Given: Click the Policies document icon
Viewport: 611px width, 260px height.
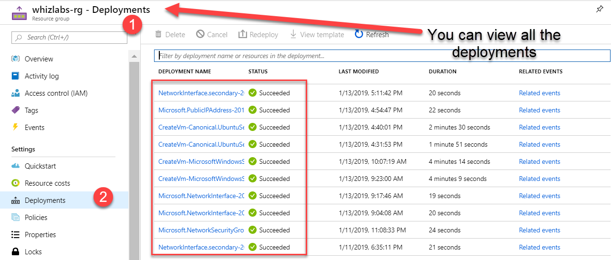Looking at the screenshot, I should (15, 218).
